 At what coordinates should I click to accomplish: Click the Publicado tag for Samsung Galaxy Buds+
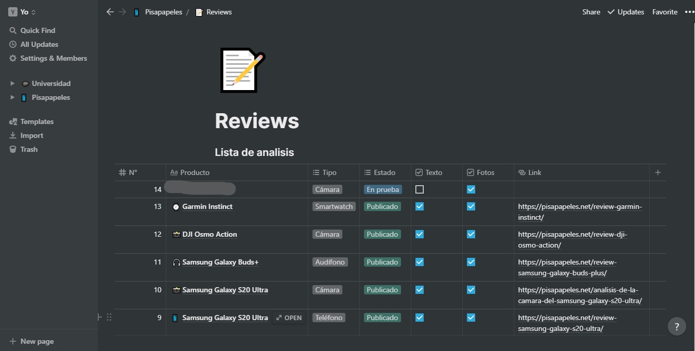coord(382,262)
